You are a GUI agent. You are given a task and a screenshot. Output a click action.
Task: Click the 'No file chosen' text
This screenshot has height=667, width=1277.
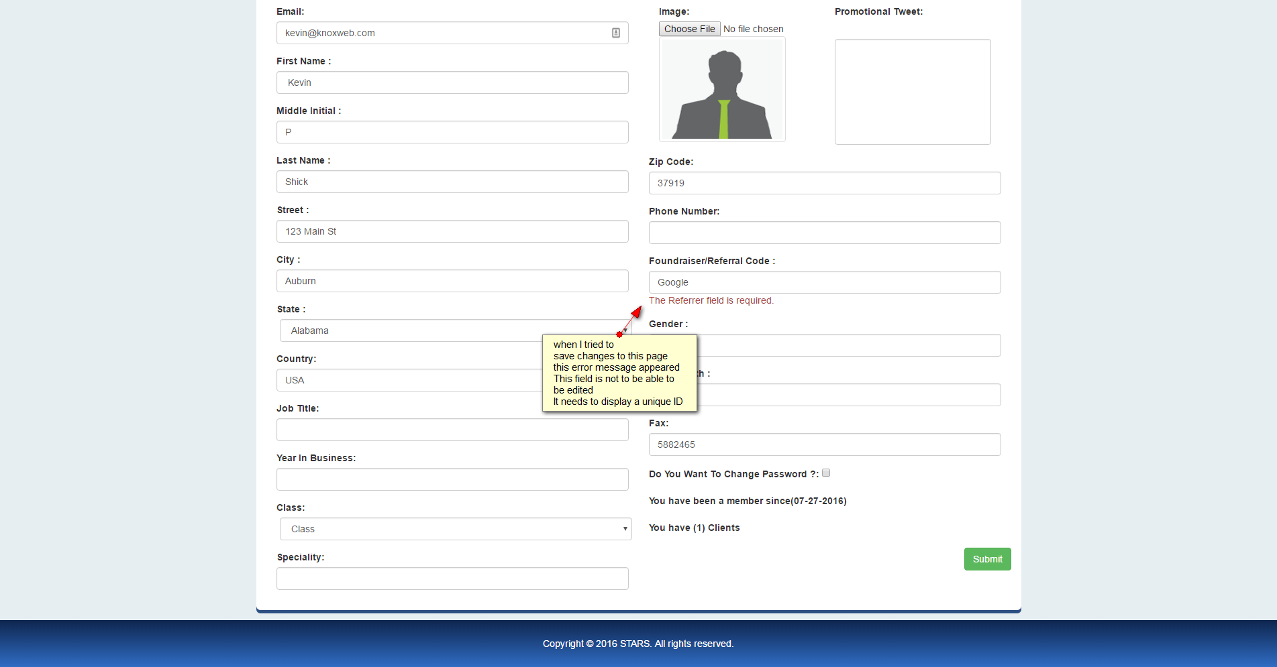(x=754, y=29)
